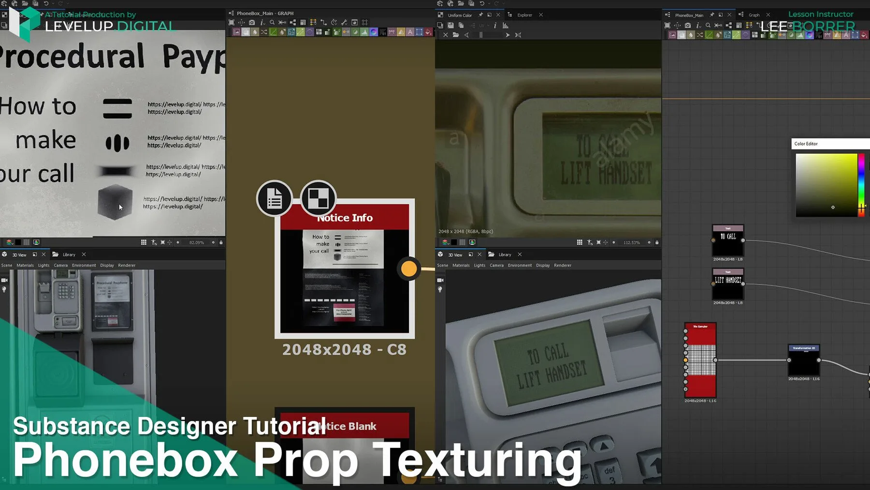Switch to the Explorer tab
Screen dimensions: 870x490
(x=524, y=15)
